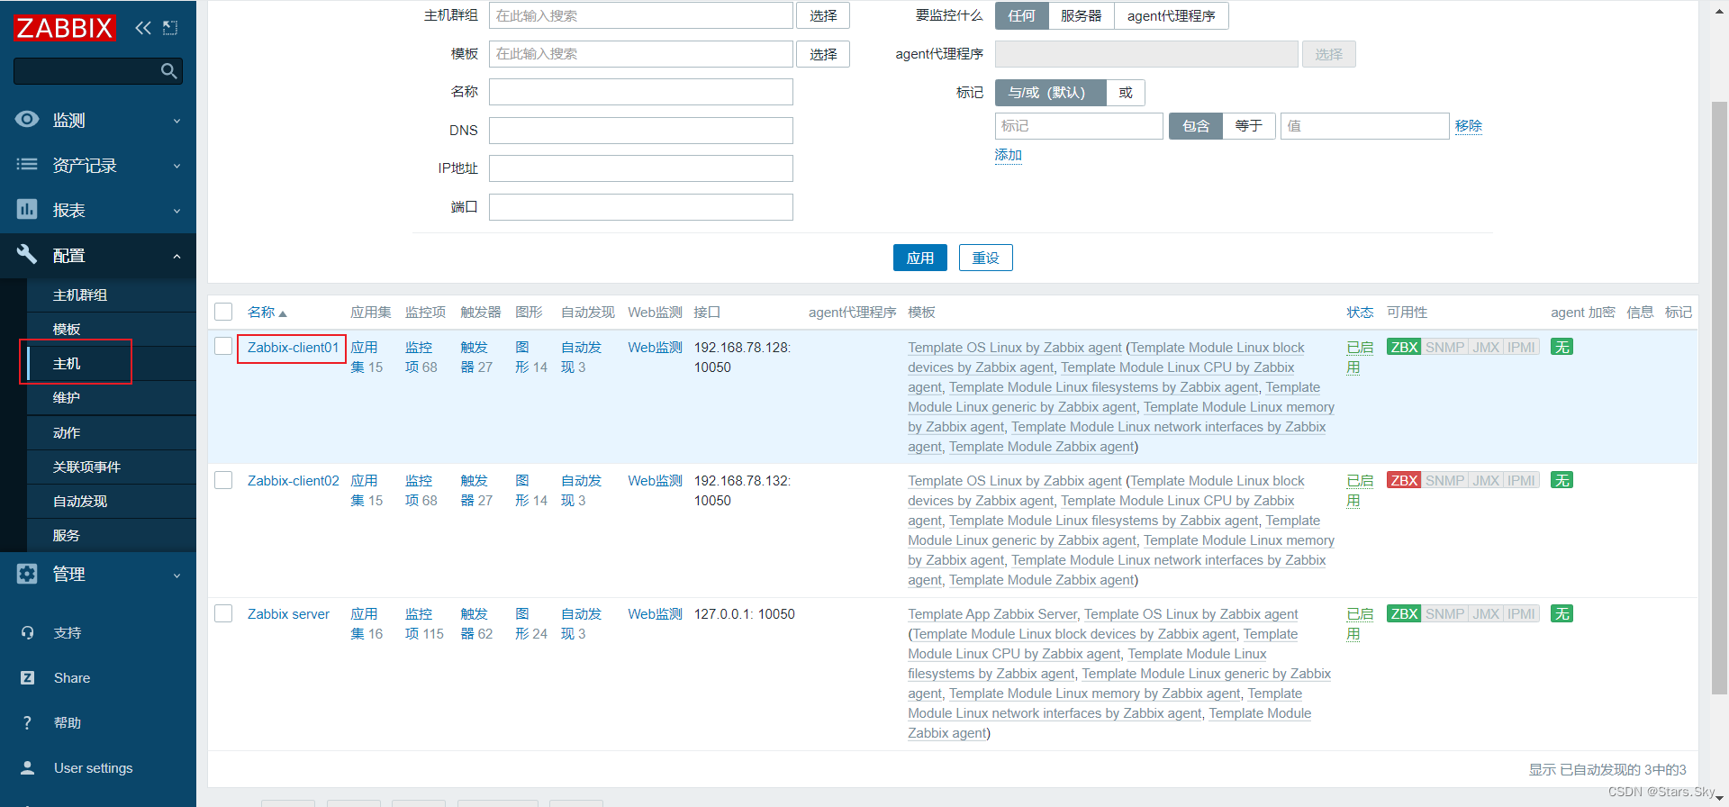Click the 报表 chart icon
1729x807 pixels.
[27, 209]
